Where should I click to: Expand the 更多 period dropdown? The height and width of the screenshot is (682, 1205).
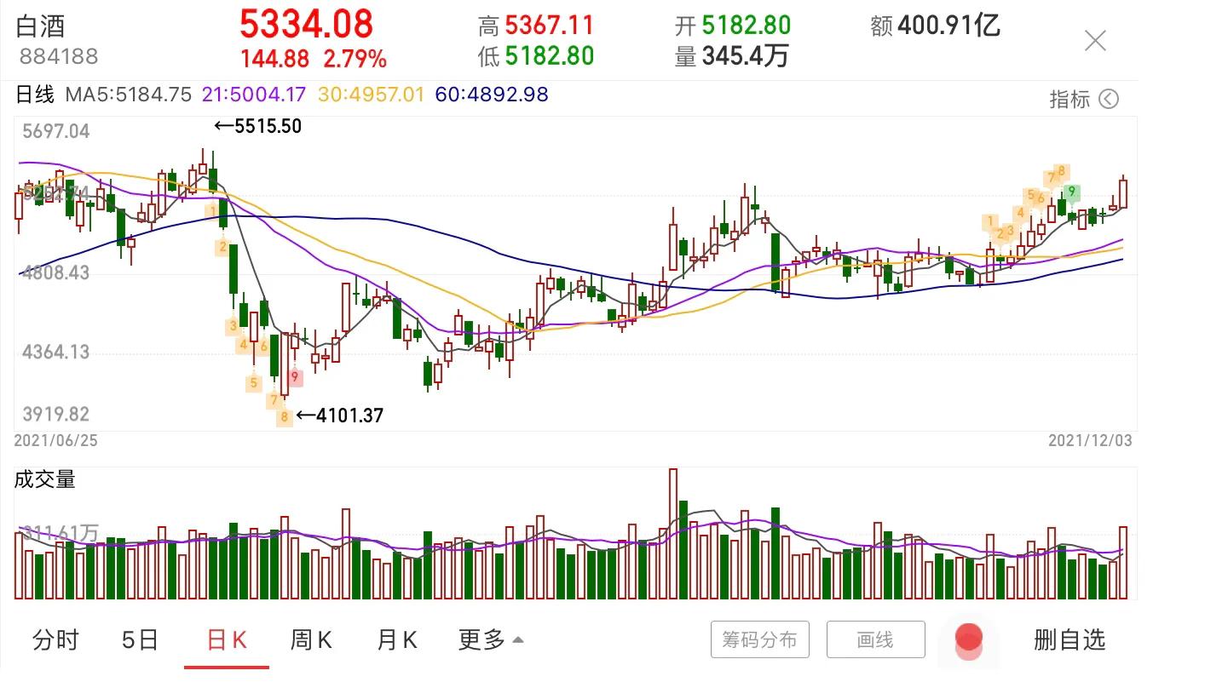(x=491, y=639)
